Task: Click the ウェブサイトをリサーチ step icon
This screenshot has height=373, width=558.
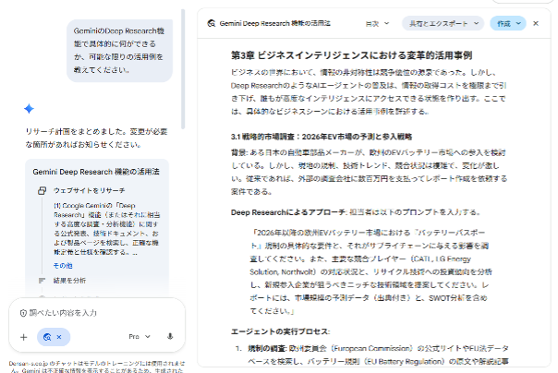Action: pos(42,190)
